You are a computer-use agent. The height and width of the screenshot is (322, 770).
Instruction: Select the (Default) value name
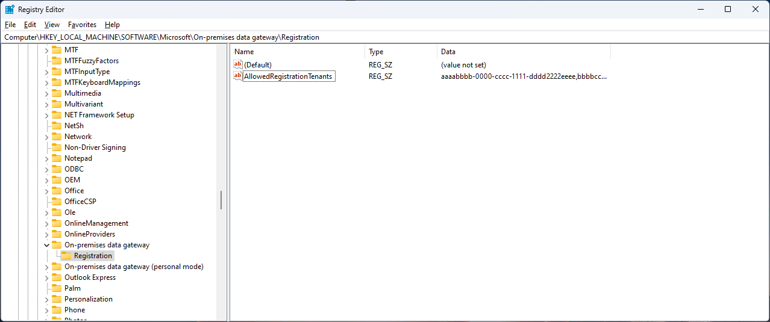tap(258, 64)
